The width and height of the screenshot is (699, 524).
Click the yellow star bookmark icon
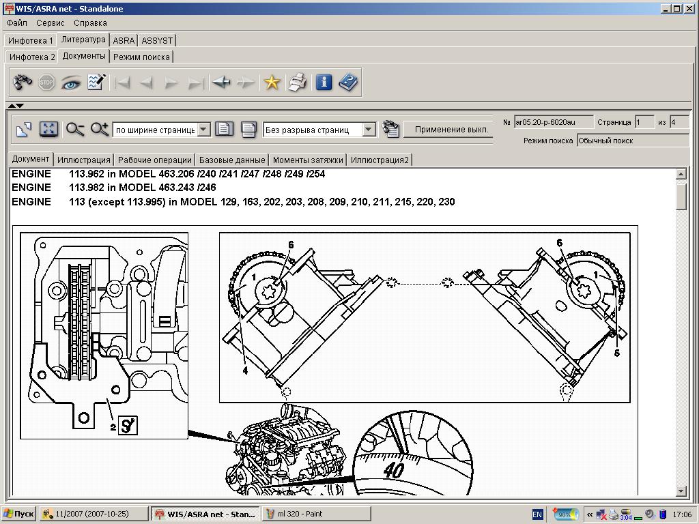272,83
